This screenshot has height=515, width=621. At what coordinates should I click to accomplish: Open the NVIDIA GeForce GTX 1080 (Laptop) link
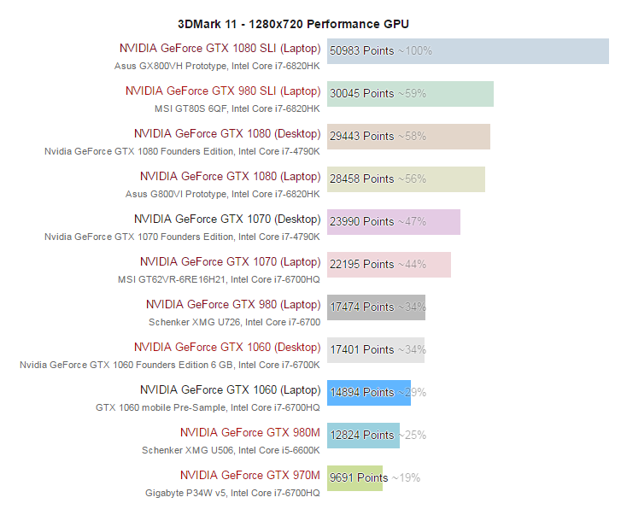tap(230, 177)
